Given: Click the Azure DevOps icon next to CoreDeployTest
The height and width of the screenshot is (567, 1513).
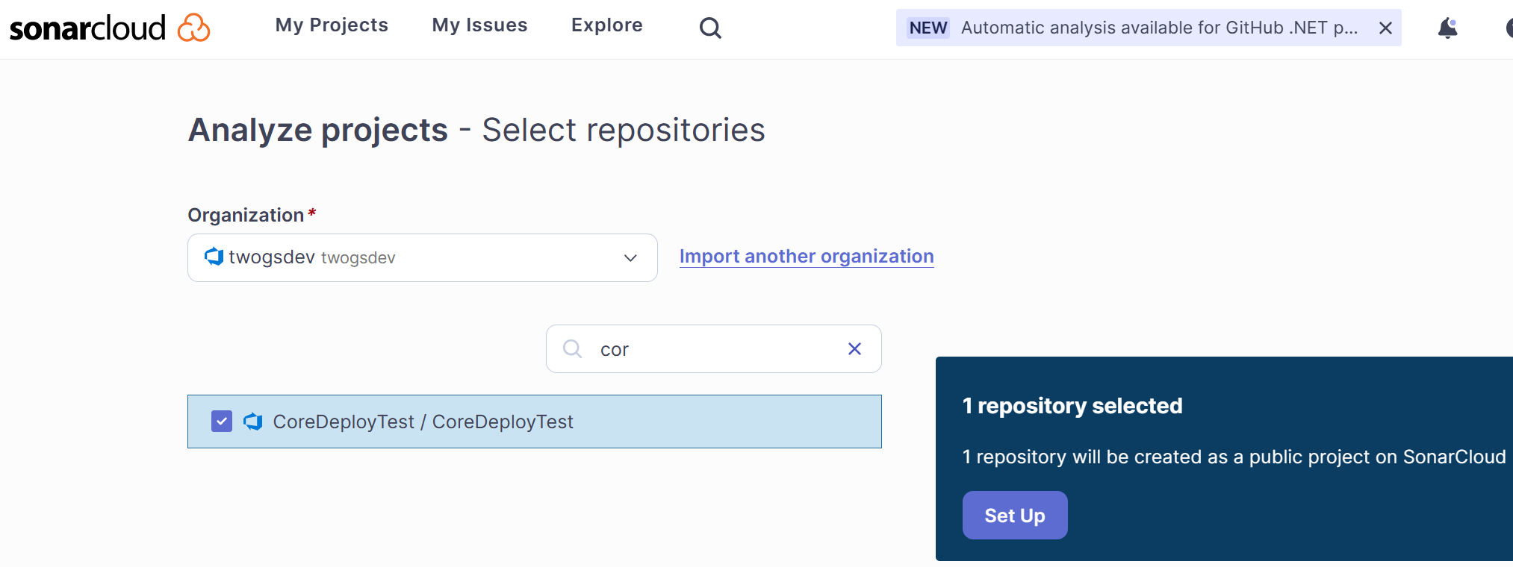Looking at the screenshot, I should pyautogui.click(x=253, y=422).
